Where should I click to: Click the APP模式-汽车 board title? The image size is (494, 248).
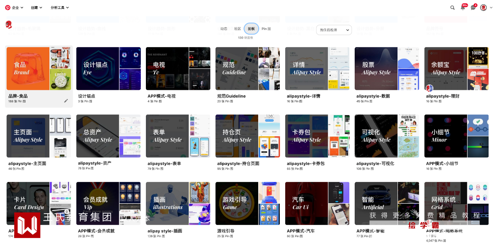tap(301, 231)
